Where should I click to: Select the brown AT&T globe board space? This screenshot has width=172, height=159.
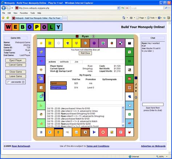(x=85, y=43)
